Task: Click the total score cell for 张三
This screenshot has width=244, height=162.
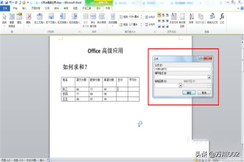Action: coord(122,89)
